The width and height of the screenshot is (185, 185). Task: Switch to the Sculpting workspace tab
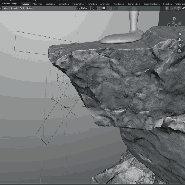coord(50,4)
